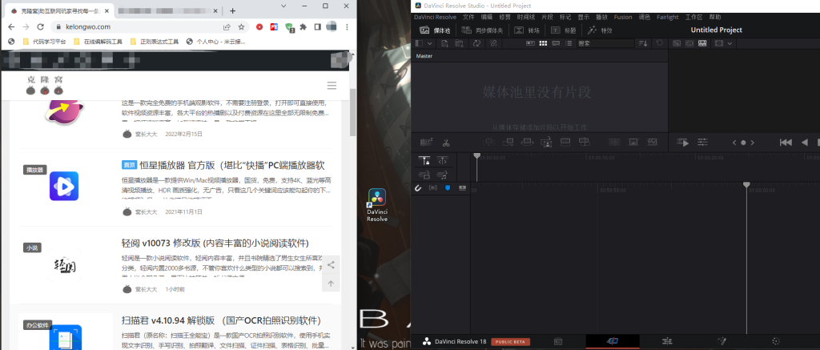Click the lower timeline playhead handle

pyautogui.click(x=747, y=185)
